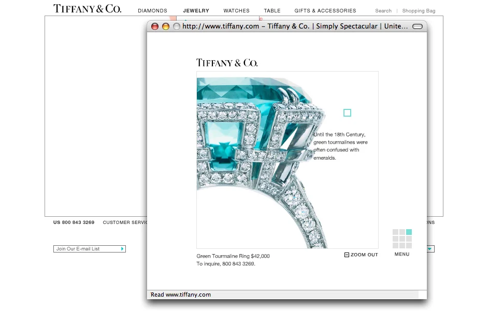Open the WATCHES menu

(x=236, y=10)
